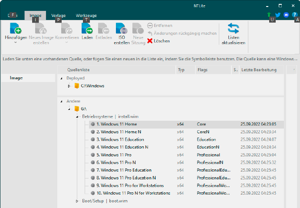Click the timestamp 25.09.2022 04:23:34
The image size is (300, 208).
tap(258, 132)
